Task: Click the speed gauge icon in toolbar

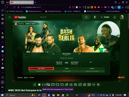Action: coord(71,85)
